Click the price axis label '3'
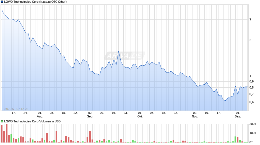The width and height of the screenshot is (260, 145). [250, 19]
